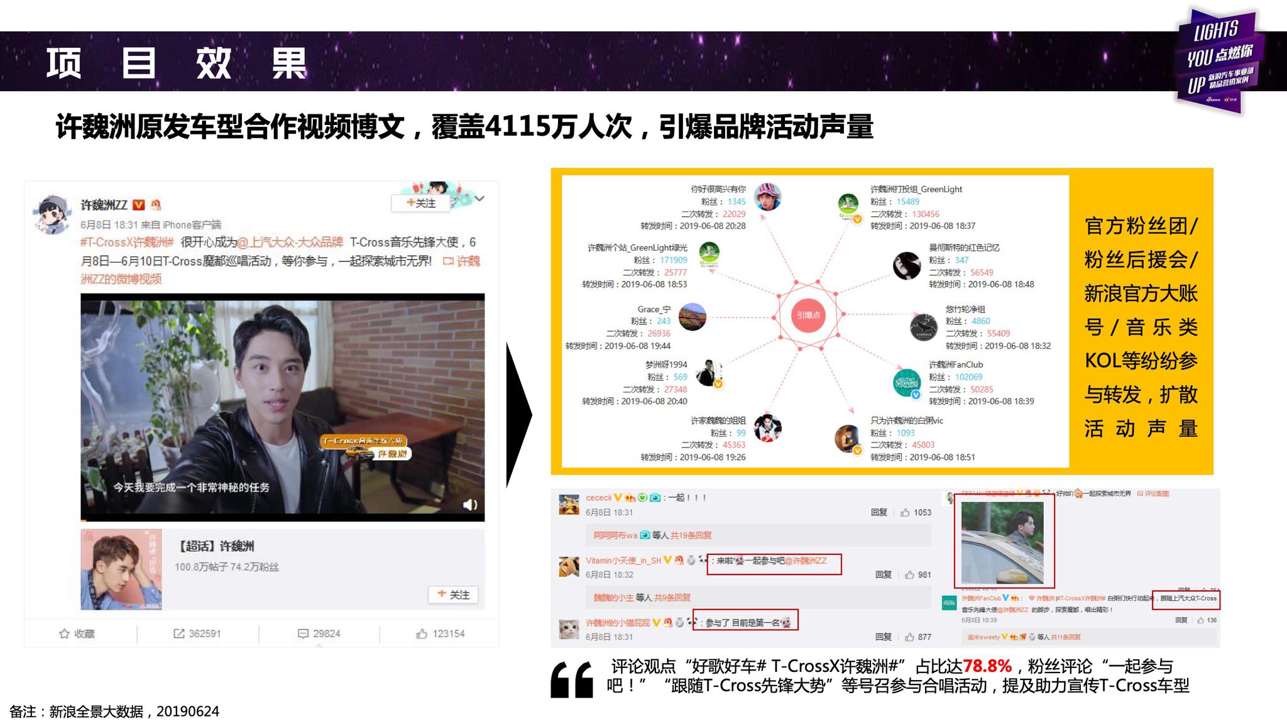Click 回复 on cececii's comment

click(879, 513)
